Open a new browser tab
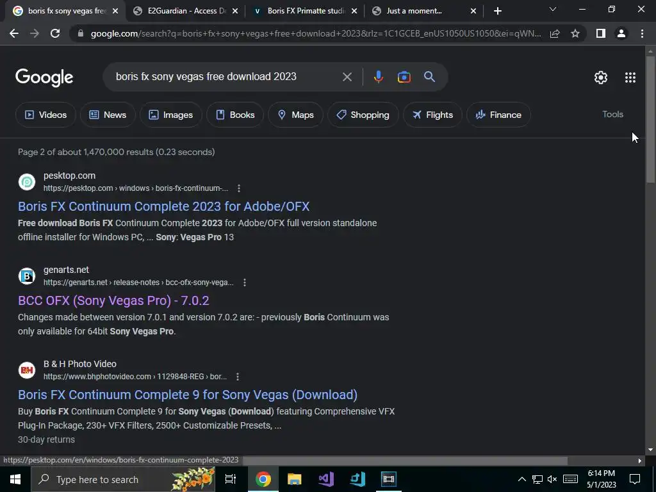This screenshot has width=656, height=492. (x=497, y=12)
